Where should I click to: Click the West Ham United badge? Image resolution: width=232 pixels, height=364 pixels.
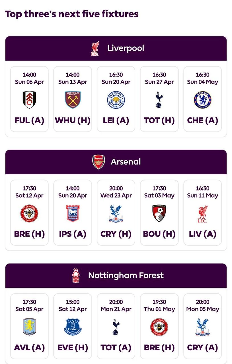(73, 100)
